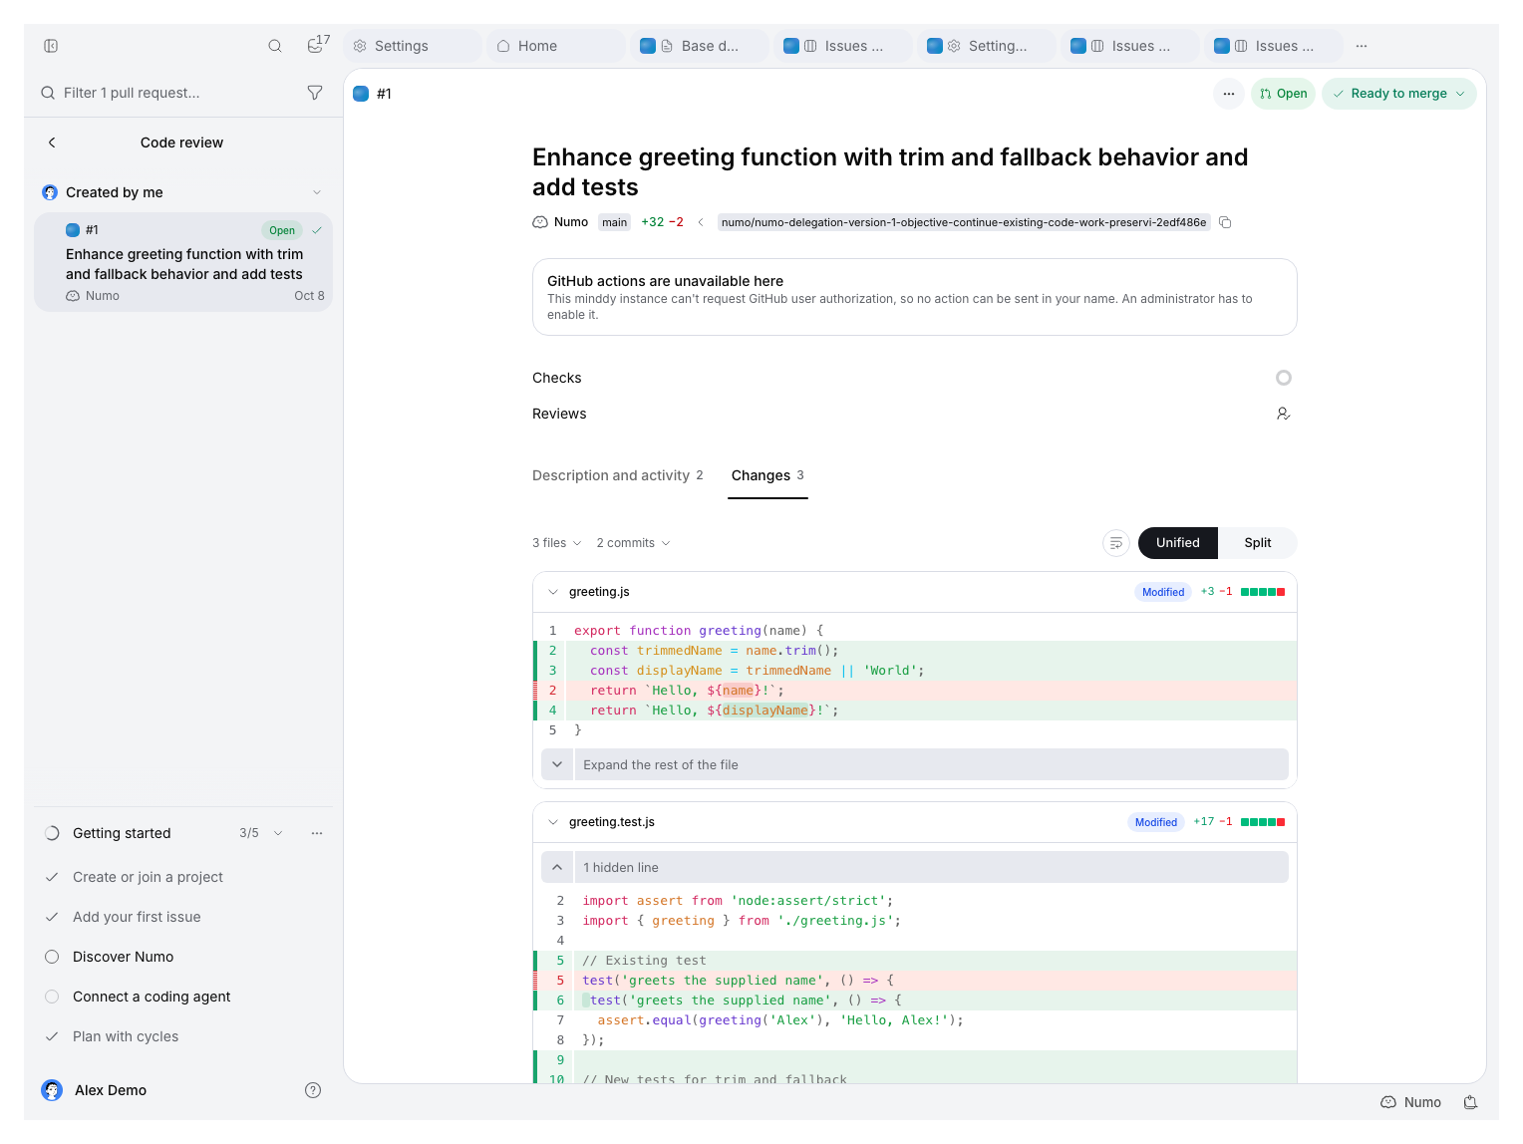Open the Ready to merge dropdown
This screenshot has width=1523, height=1144.
pyautogui.click(x=1399, y=94)
